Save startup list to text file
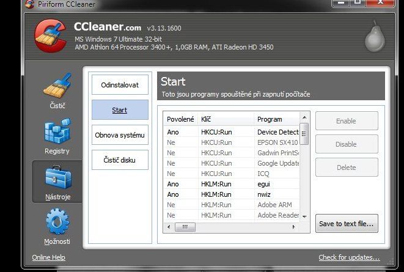 tap(347, 224)
